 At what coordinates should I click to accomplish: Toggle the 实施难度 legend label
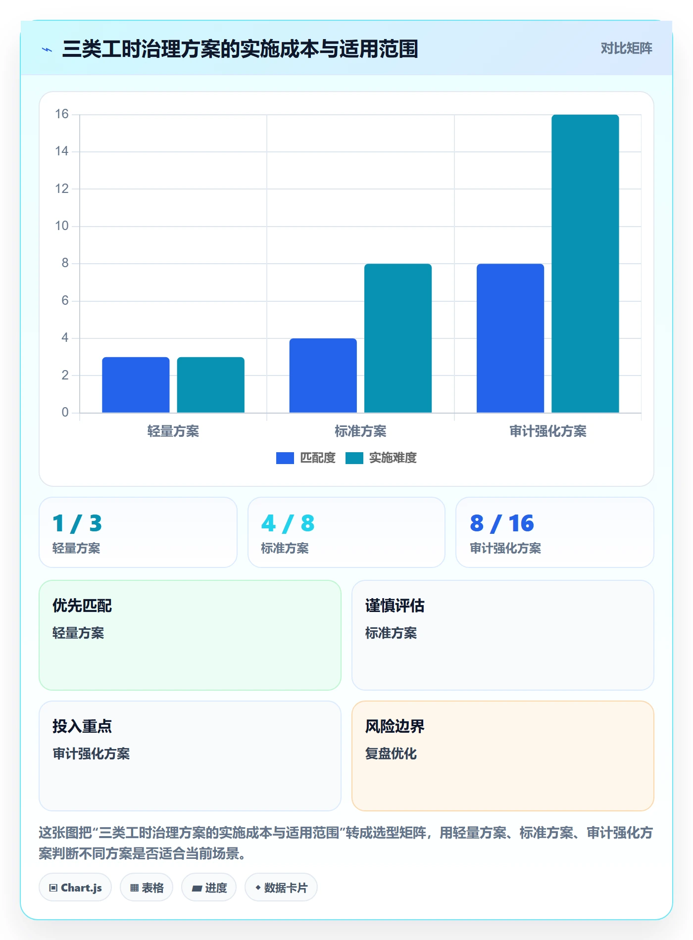[x=393, y=458]
